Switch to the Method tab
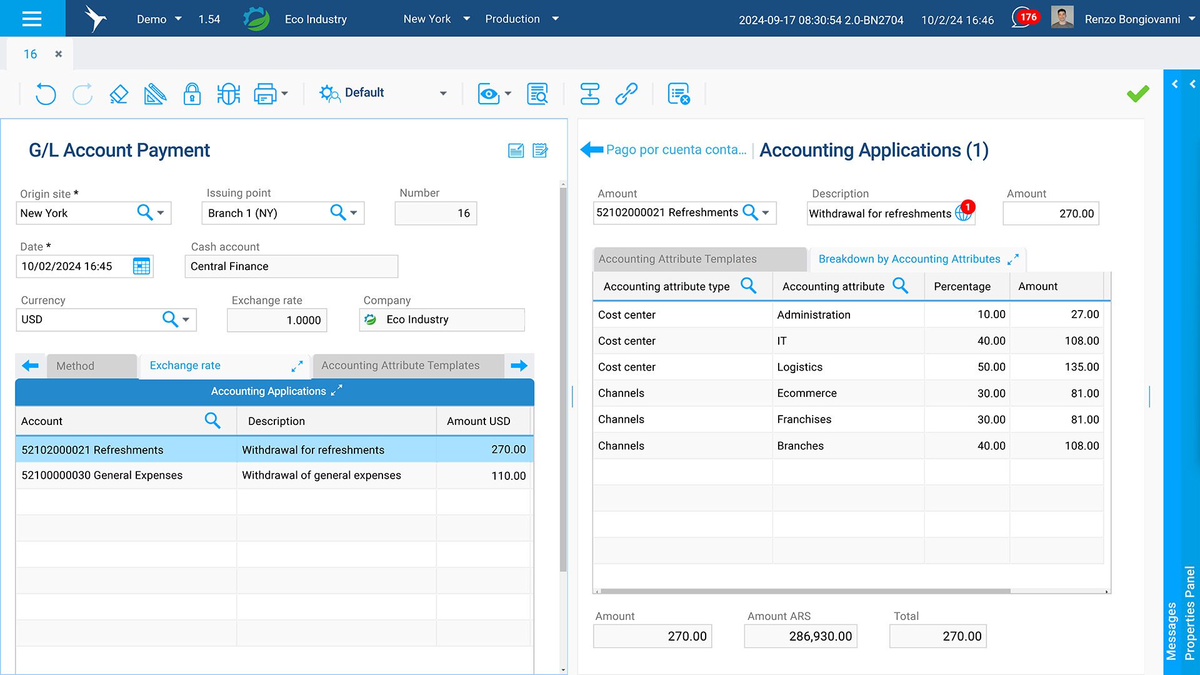 (x=75, y=366)
